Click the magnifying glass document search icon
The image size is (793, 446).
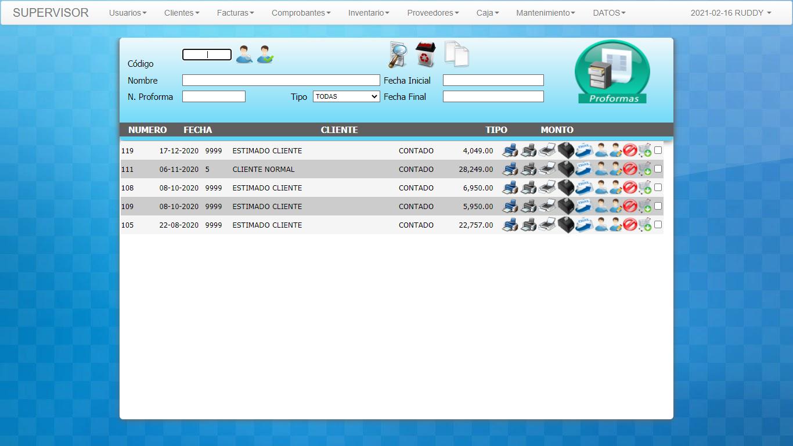(398, 55)
